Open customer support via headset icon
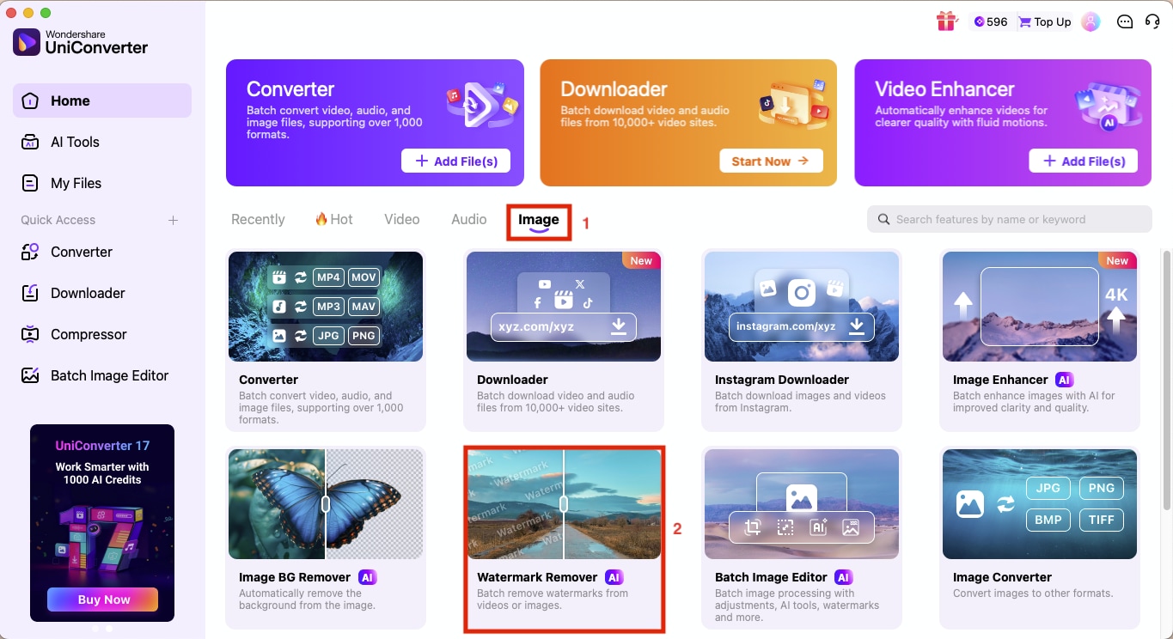The image size is (1173, 639). 1152,21
